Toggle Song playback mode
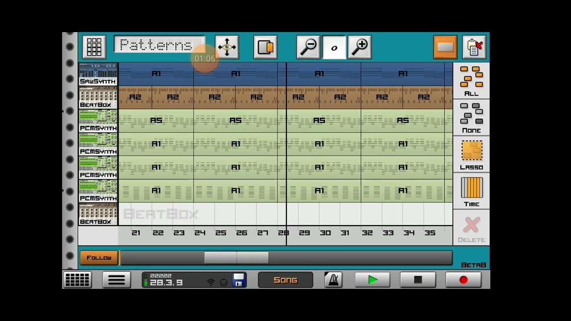The height and width of the screenshot is (321, 571). pos(285,280)
